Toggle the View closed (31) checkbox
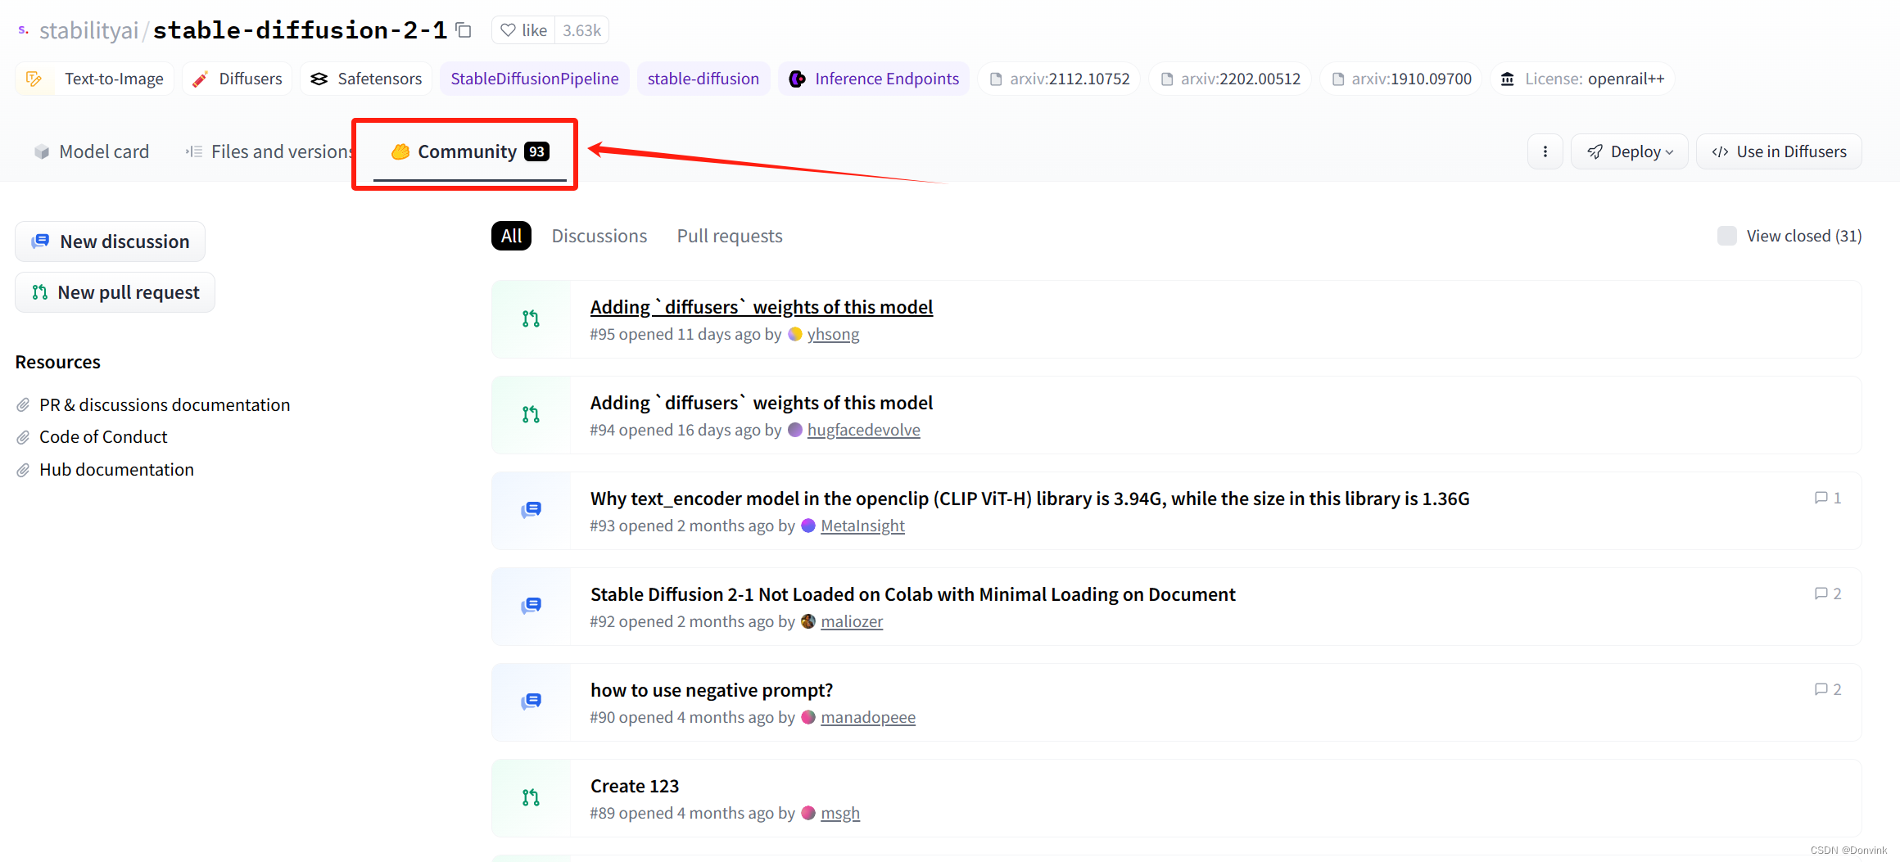The width and height of the screenshot is (1900, 862). coord(1726,236)
